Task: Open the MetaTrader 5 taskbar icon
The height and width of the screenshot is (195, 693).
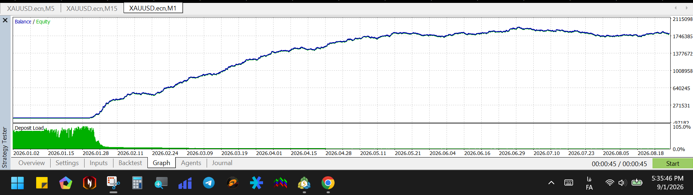Action: point(304,183)
